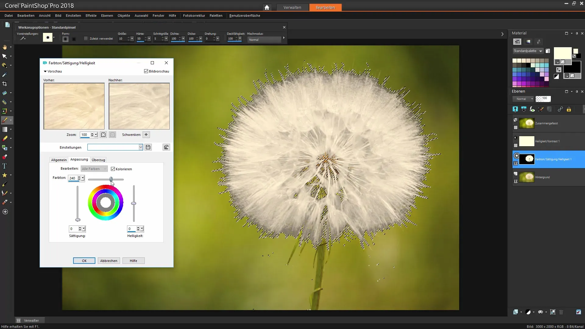Open the Fotokorrektur item
Image resolution: width=585 pixels, height=329 pixels.
pyautogui.click(x=194, y=16)
